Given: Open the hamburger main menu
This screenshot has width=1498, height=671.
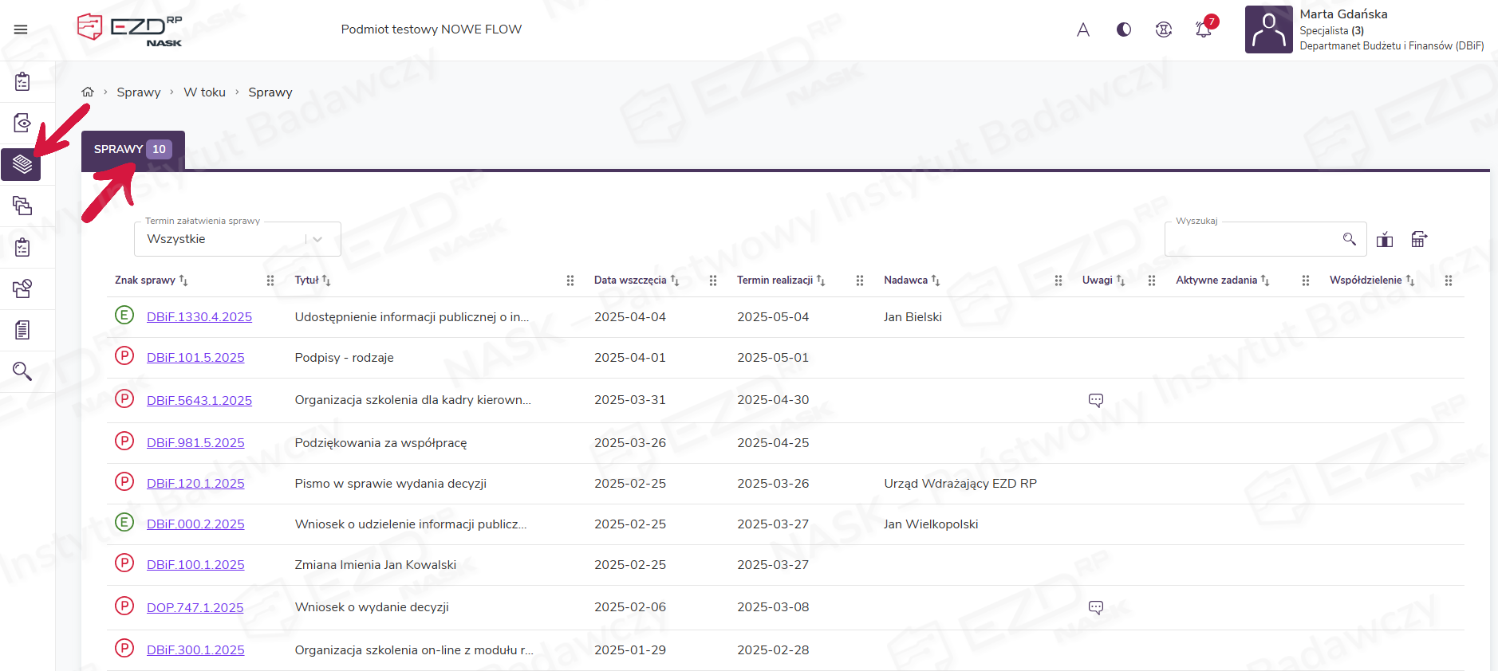Looking at the screenshot, I should (21, 29).
